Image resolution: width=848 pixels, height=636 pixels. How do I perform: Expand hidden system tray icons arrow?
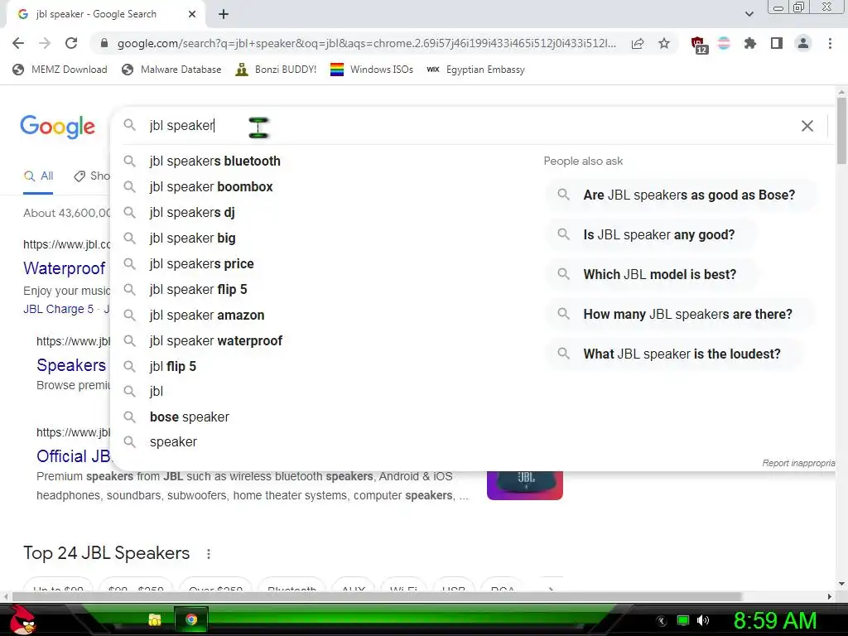[x=661, y=620]
